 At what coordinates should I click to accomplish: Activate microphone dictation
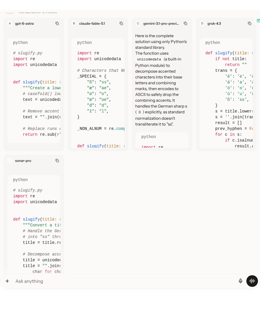coord(241,281)
